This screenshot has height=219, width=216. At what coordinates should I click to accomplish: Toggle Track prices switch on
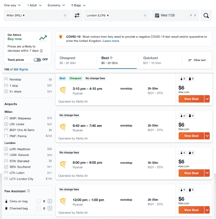tap(37, 60)
